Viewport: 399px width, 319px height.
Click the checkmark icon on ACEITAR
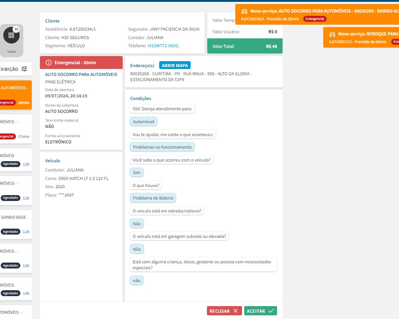click(x=271, y=311)
